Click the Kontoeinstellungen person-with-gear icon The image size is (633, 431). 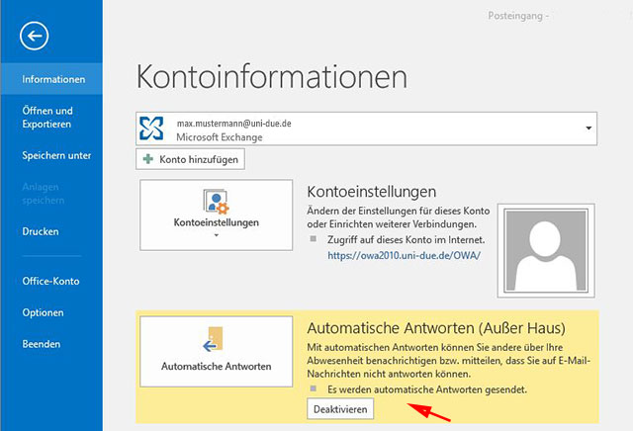pos(217,202)
